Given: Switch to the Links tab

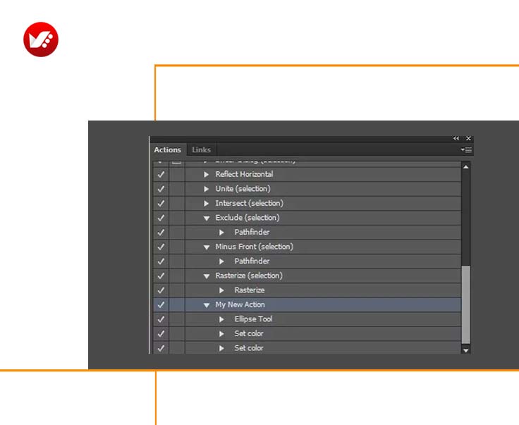Looking at the screenshot, I should coord(201,150).
